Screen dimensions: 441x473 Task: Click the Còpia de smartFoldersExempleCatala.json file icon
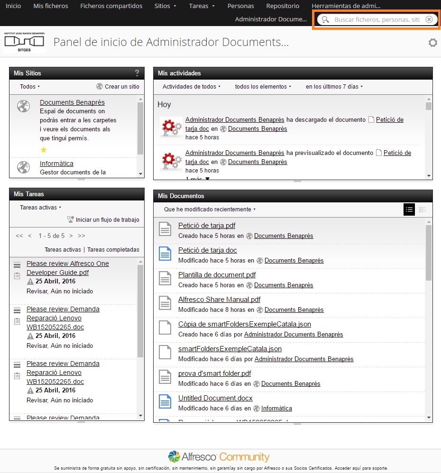pos(165,327)
